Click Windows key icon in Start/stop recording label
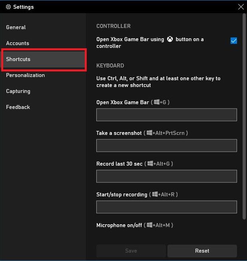The height and width of the screenshot is (261, 247). click(154, 194)
